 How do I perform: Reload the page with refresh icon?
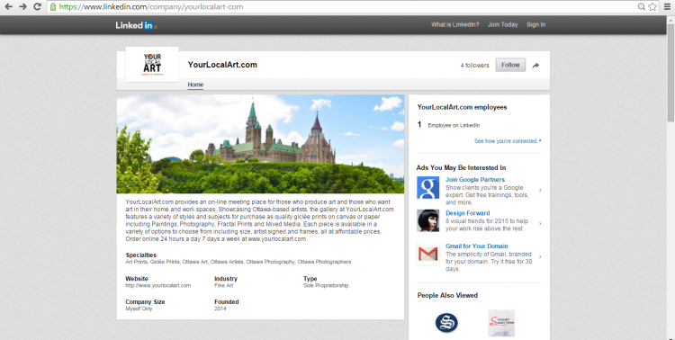coord(38,7)
